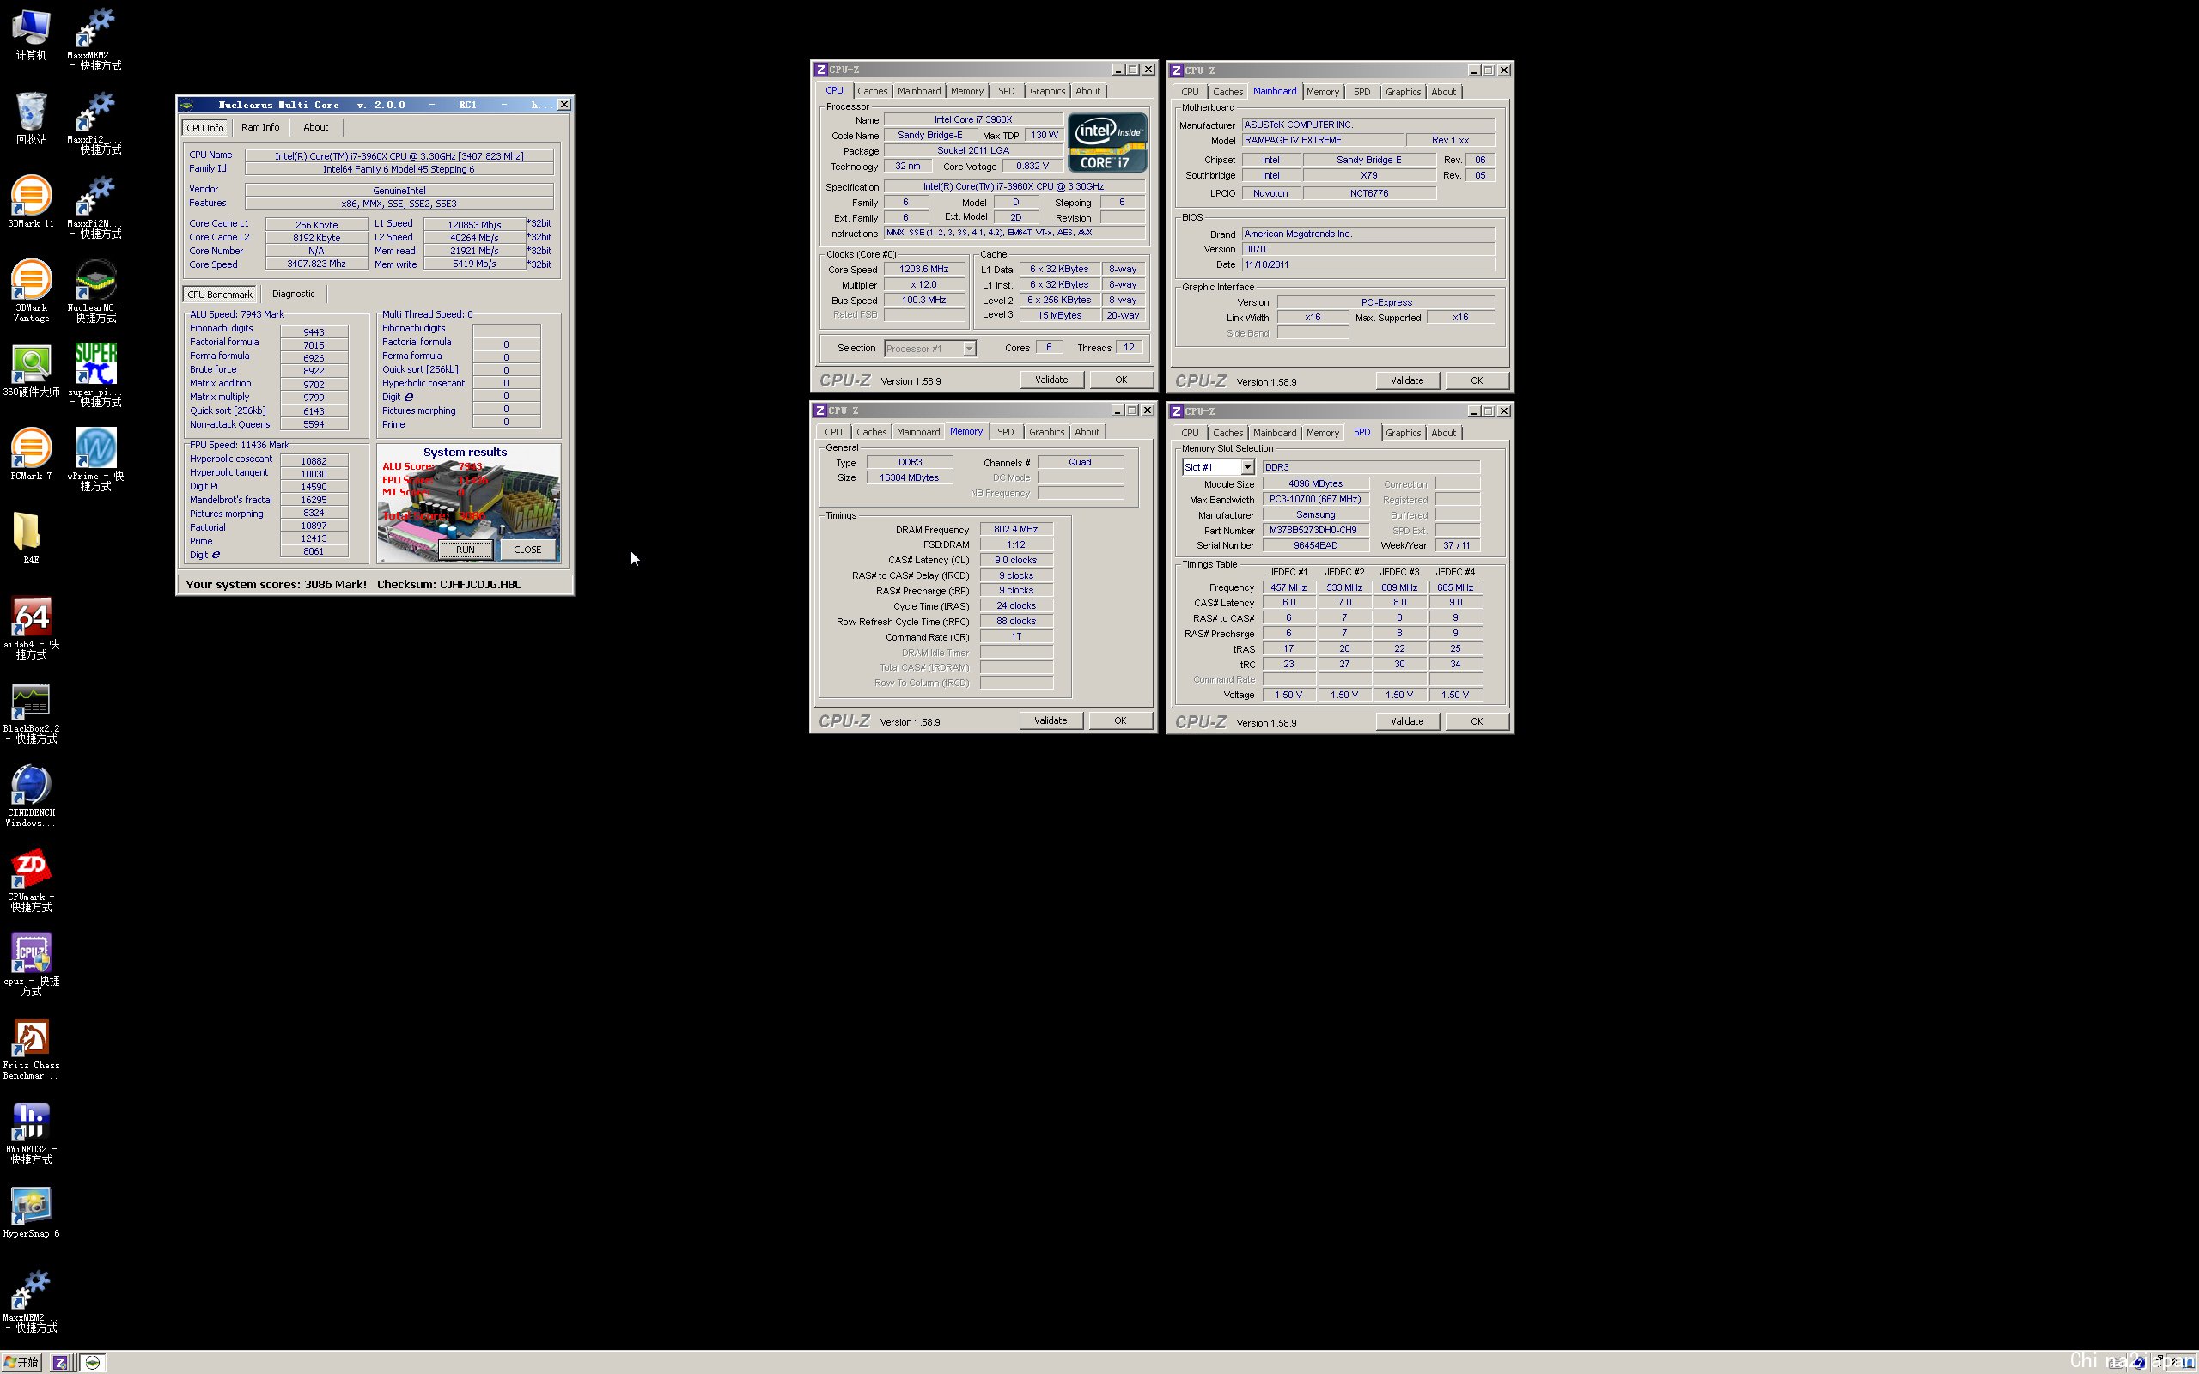Screen dimensions: 2199x1374
Task: Click the RAMPAGE IV EXTREME model field
Action: click(x=1322, y=140)
